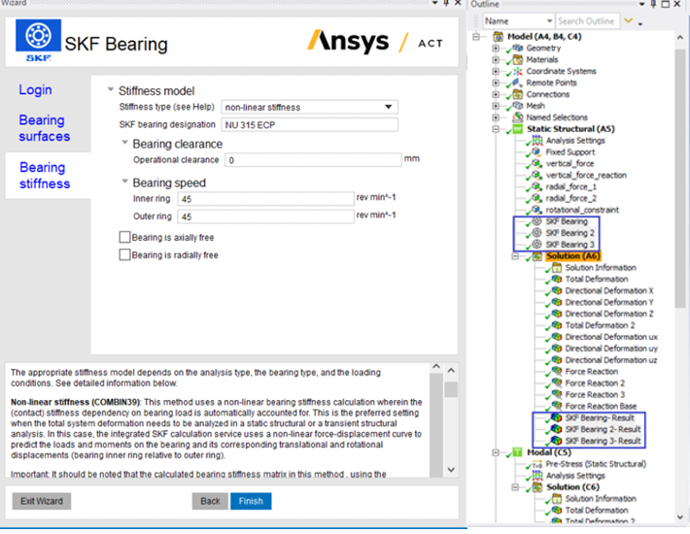690x534 pixels.
Task: Open the Bearing surfaces wizard step
Action: pyautogui.click(x=45, y=128)
